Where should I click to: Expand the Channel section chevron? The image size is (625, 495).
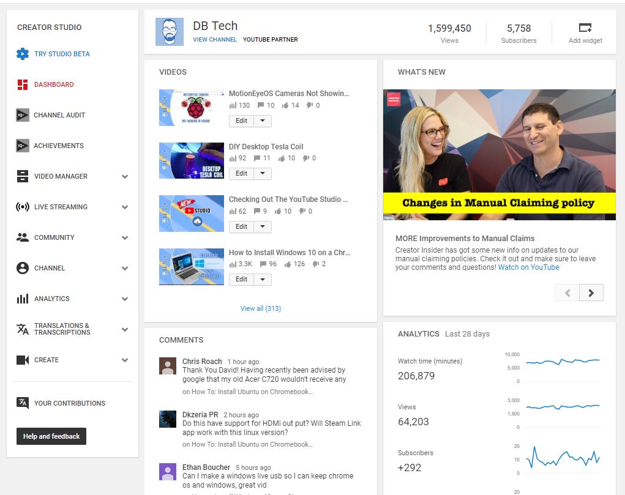pos(125,268)
